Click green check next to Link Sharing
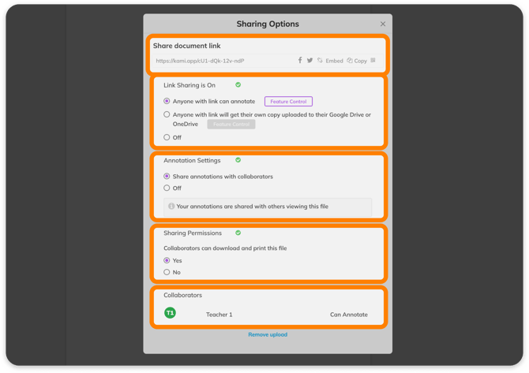Viewport: 529px width, 373px height. click(x=238, y=85)
